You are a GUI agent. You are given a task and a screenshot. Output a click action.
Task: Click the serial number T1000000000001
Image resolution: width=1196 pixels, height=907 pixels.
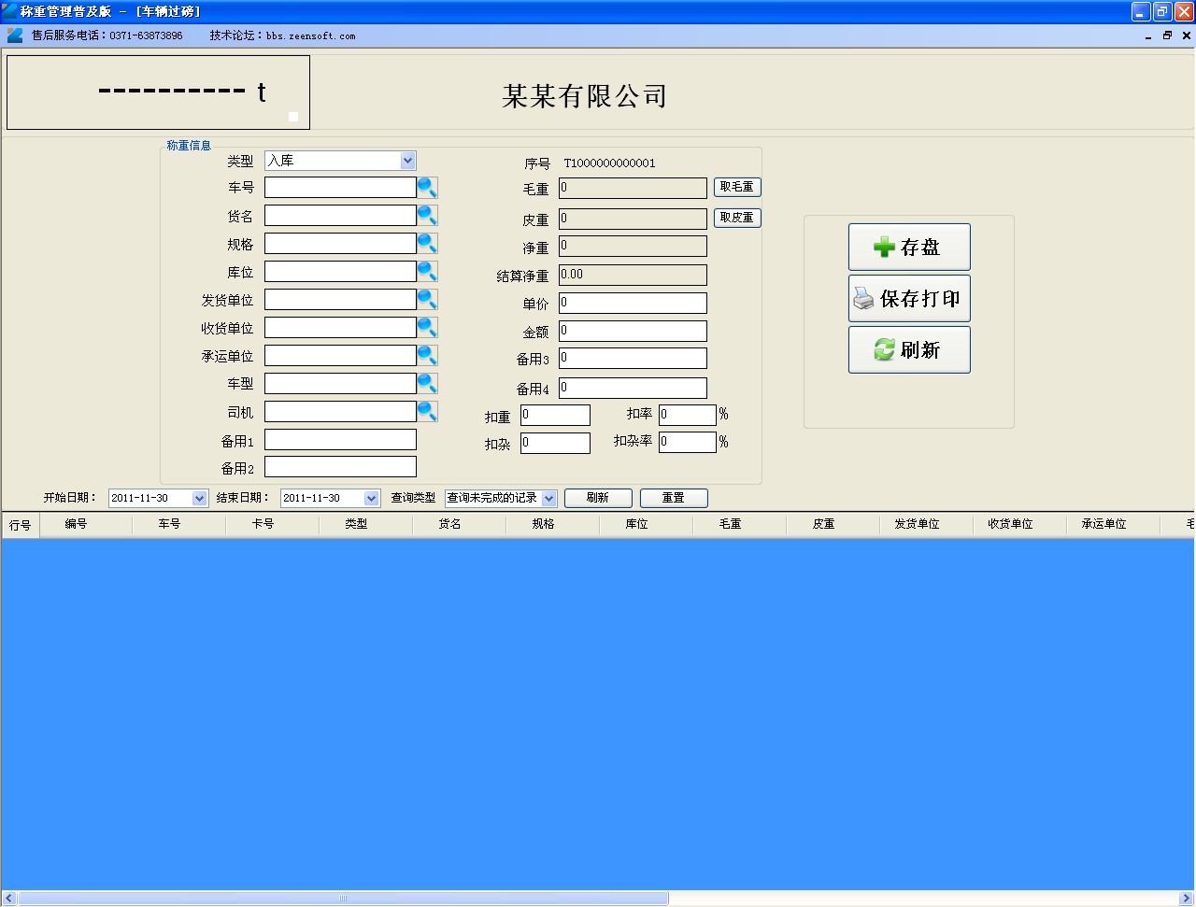click(609, 163)
